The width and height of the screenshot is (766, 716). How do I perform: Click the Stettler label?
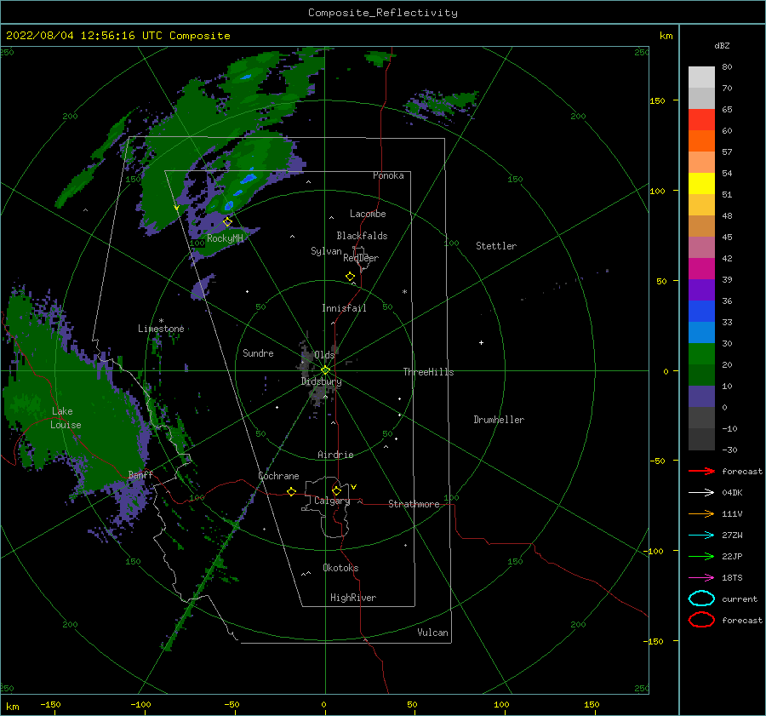click(496, 246)
